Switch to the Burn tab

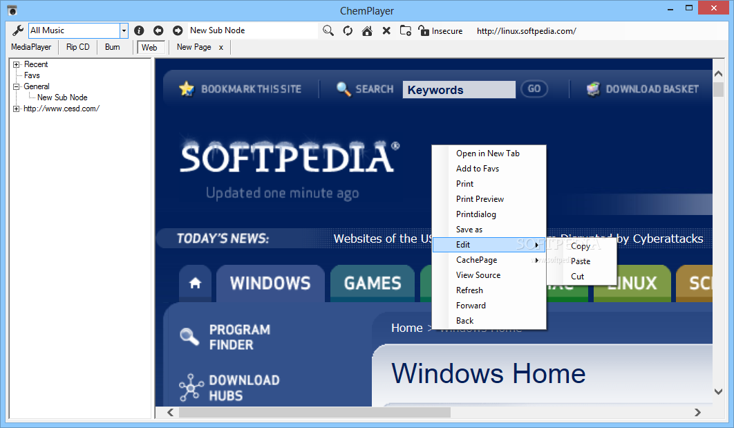pyautogui.click(x=113, y=47)
